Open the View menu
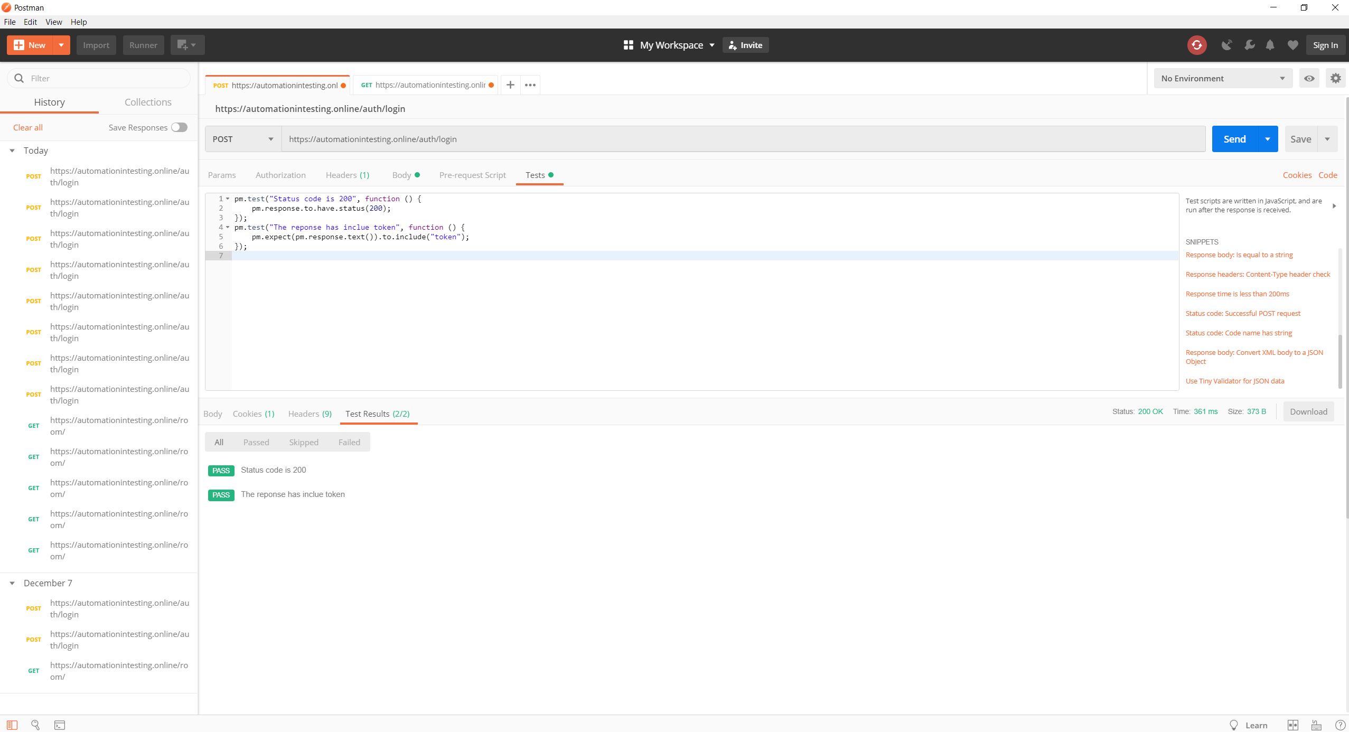The image size is (1349, 732). click(x=53, y=22)
